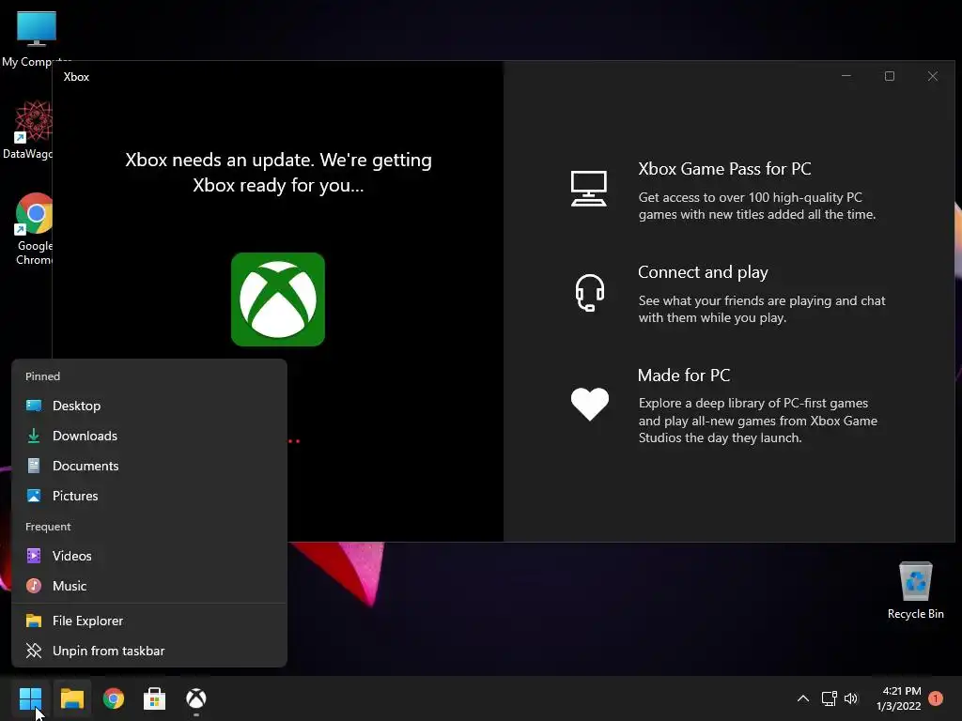
Task: Click the 'Pinned' section label
Action: coord(43,376)
